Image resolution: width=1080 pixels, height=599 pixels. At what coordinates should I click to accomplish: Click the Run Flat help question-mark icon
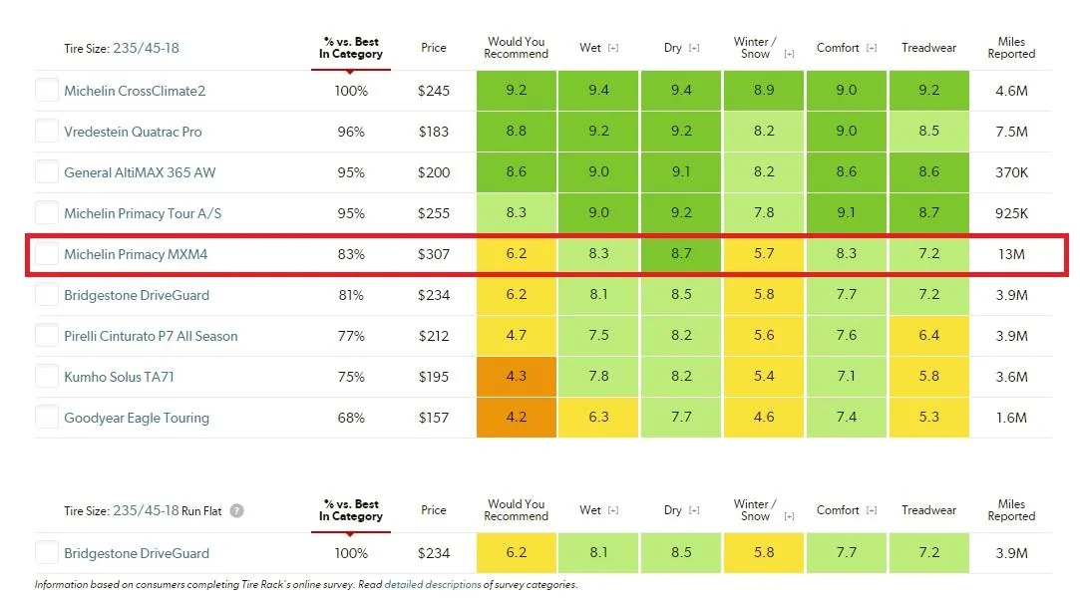click(x=236, y=511)
